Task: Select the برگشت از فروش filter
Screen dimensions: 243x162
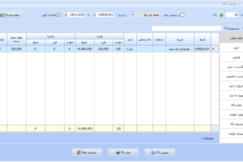Action: pyautogui.click(x=231, y=77)
